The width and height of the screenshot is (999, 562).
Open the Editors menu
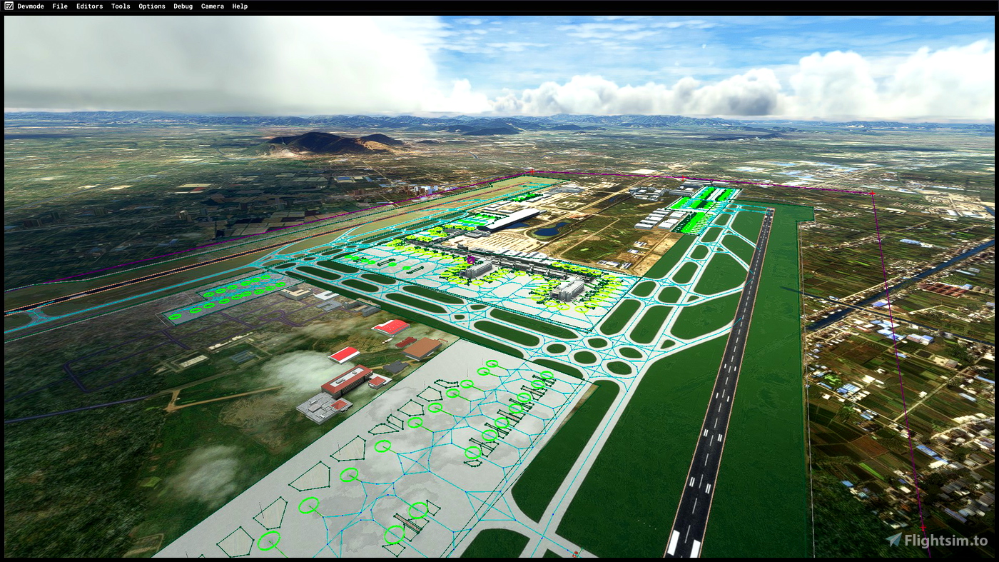coord(89,6)
